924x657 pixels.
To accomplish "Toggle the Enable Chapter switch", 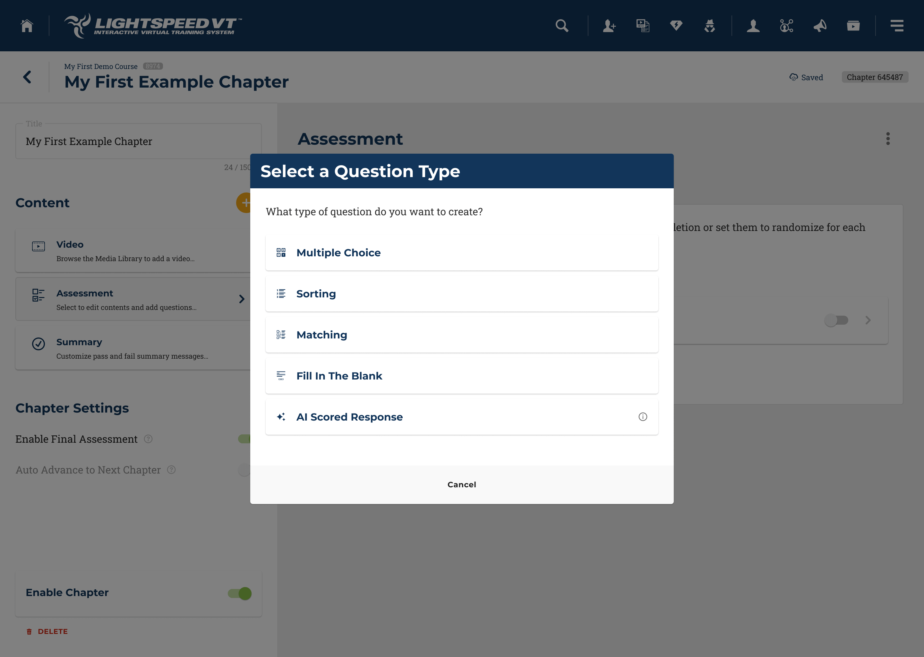I will (x=239, y=593).
